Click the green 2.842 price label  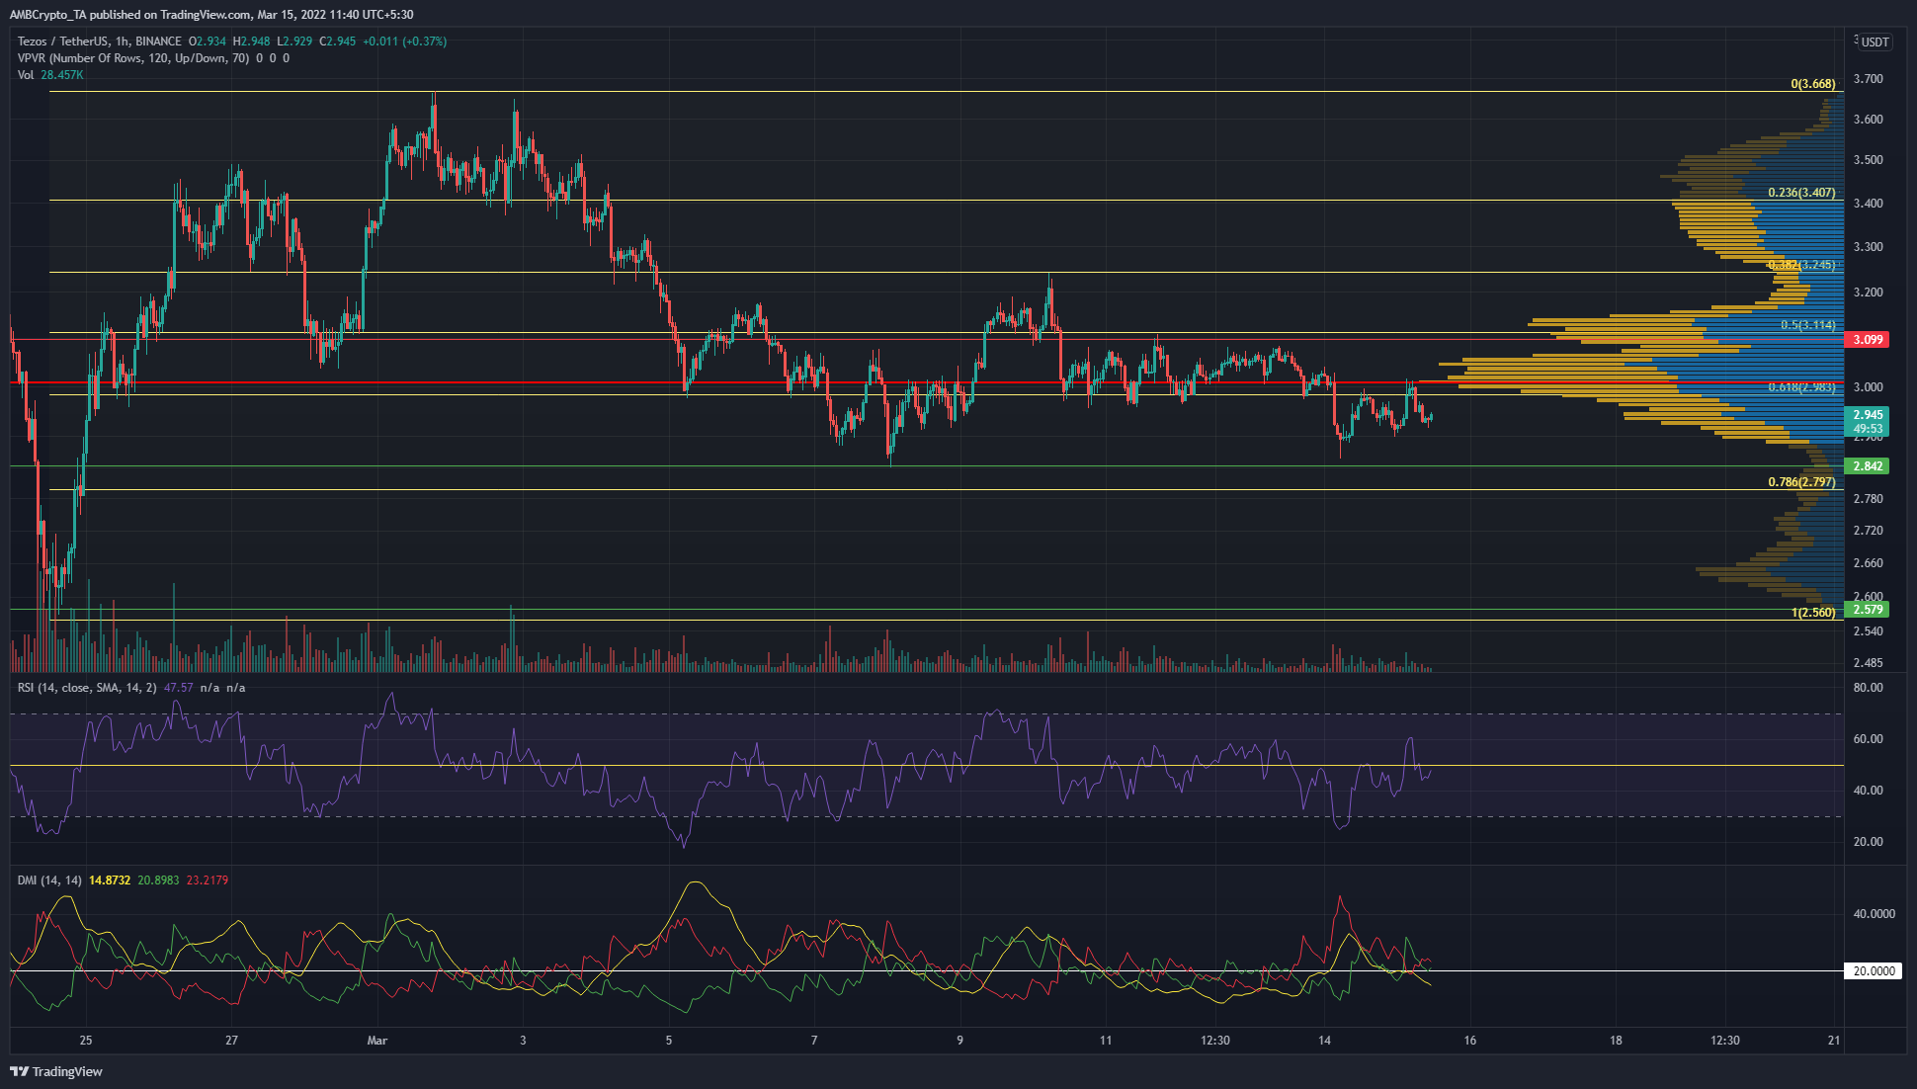(1867, 465)
